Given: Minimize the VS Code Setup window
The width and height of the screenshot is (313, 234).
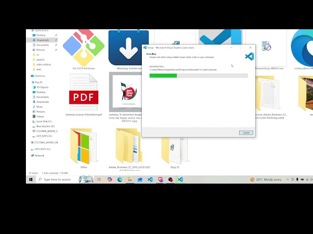Looking at the screenshot, I should 231,48.
